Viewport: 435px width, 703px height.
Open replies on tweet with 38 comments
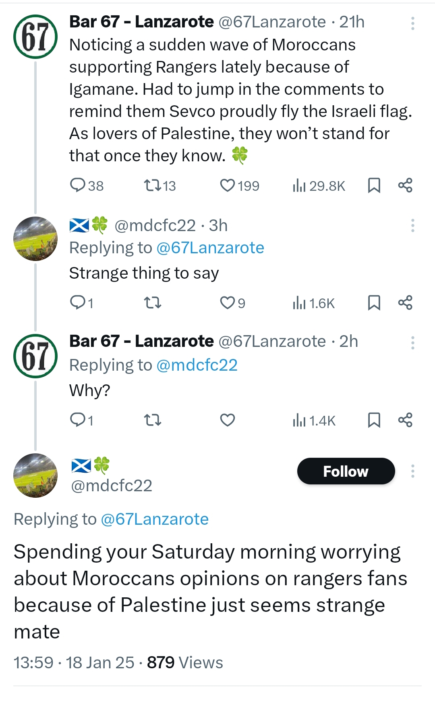click(x=77, y=186)
